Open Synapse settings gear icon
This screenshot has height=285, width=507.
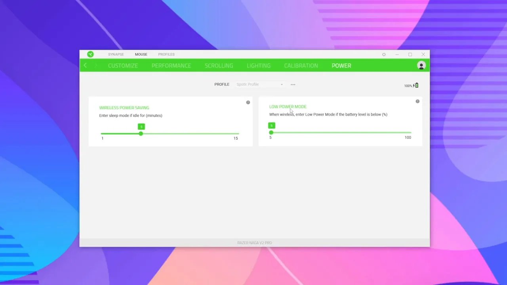click(384, 54)
